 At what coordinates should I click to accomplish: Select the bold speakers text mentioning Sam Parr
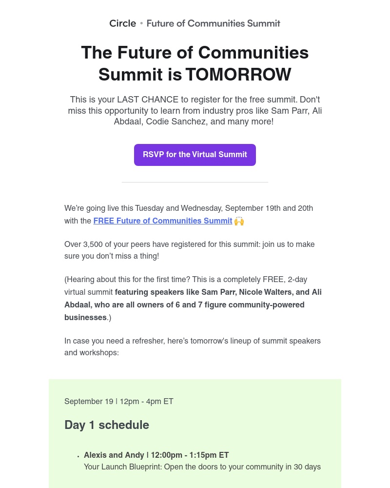[193, 305]
